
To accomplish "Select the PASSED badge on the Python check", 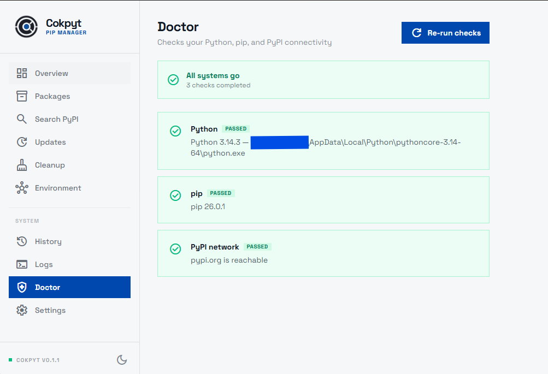I will (235, 128).
